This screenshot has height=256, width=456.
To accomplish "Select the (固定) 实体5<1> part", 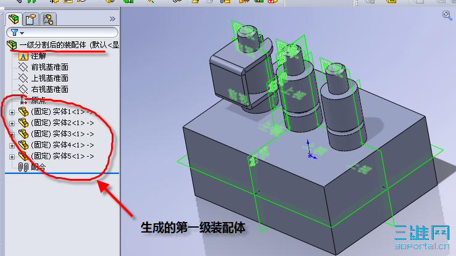I will 62,156.
